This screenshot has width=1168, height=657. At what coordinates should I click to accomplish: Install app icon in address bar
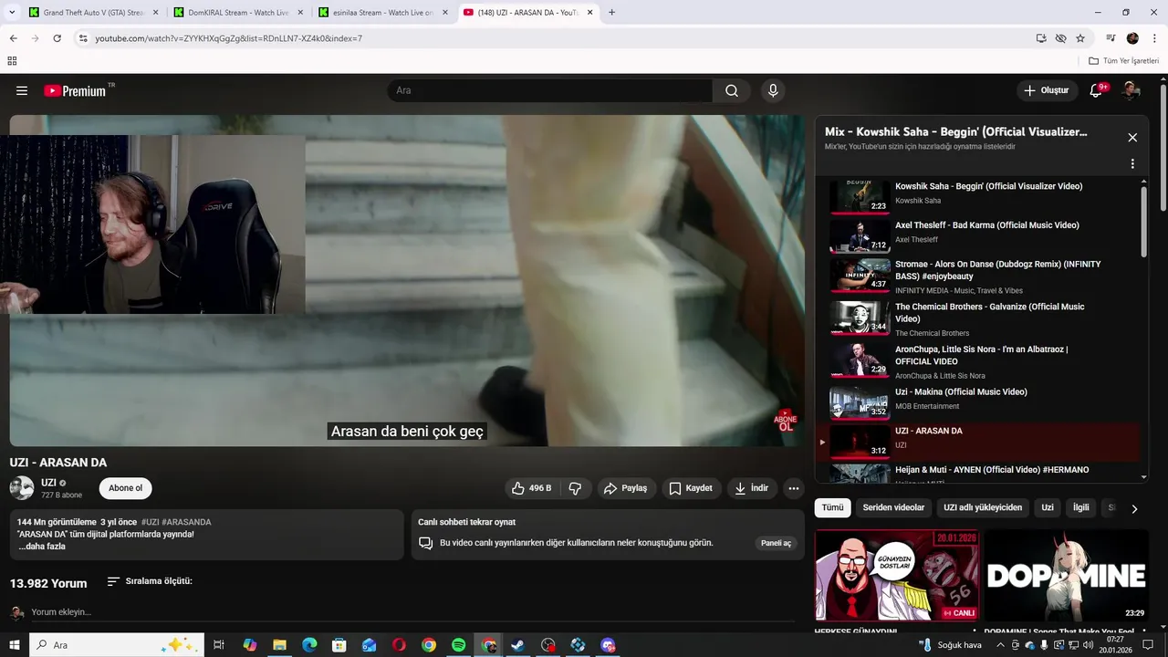click(1041, 38)
